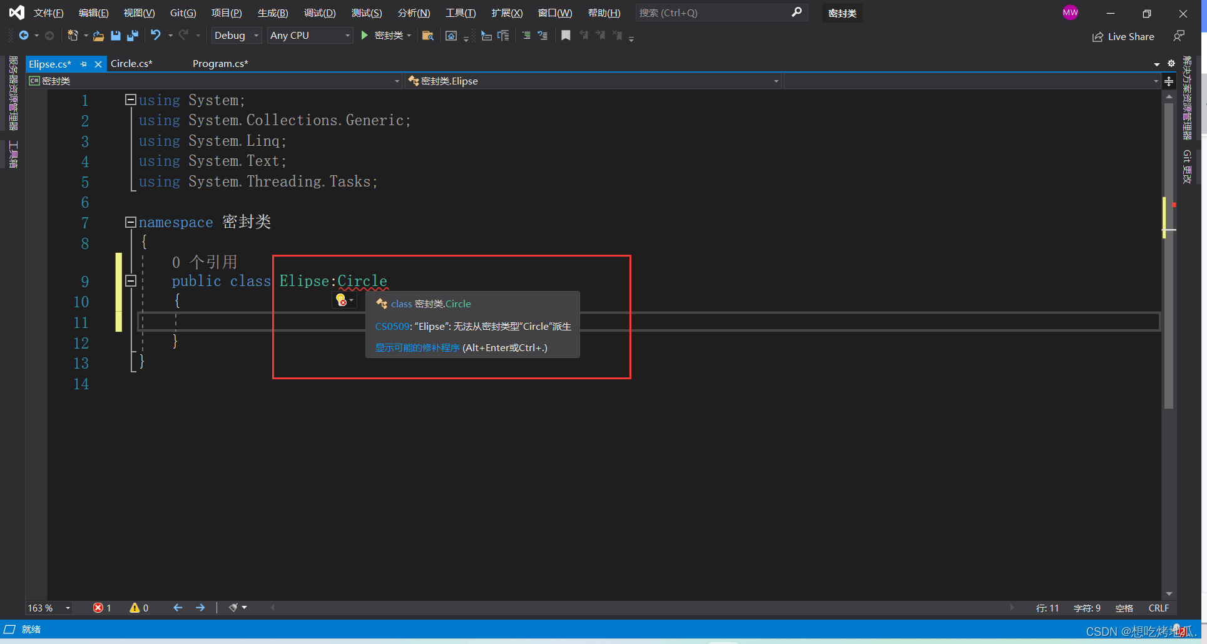Open the 文件(F) menu
Screen dimensions: 1207x644
49,13
